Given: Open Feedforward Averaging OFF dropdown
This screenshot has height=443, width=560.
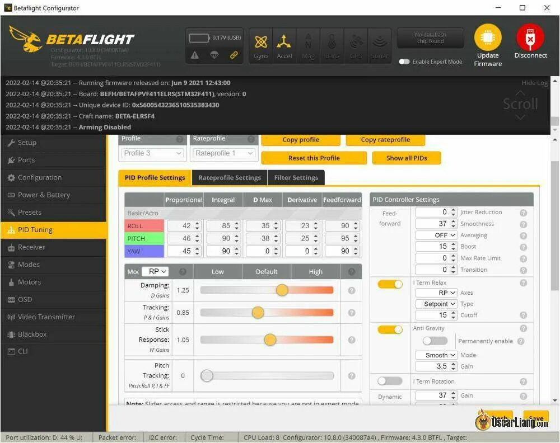Looking at the screenshot, I should coord(436,235).
